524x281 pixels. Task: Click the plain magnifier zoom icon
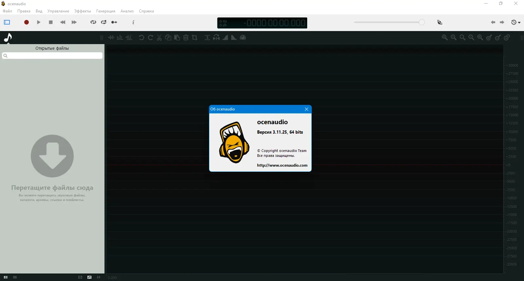462,38
